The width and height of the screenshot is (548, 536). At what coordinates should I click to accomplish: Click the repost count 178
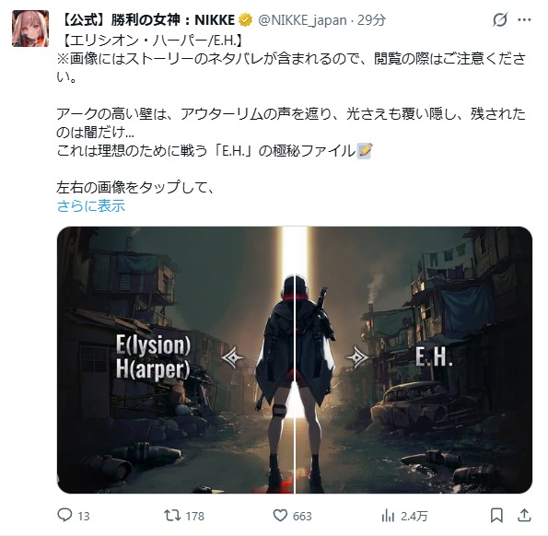click(x=195, y=516)
